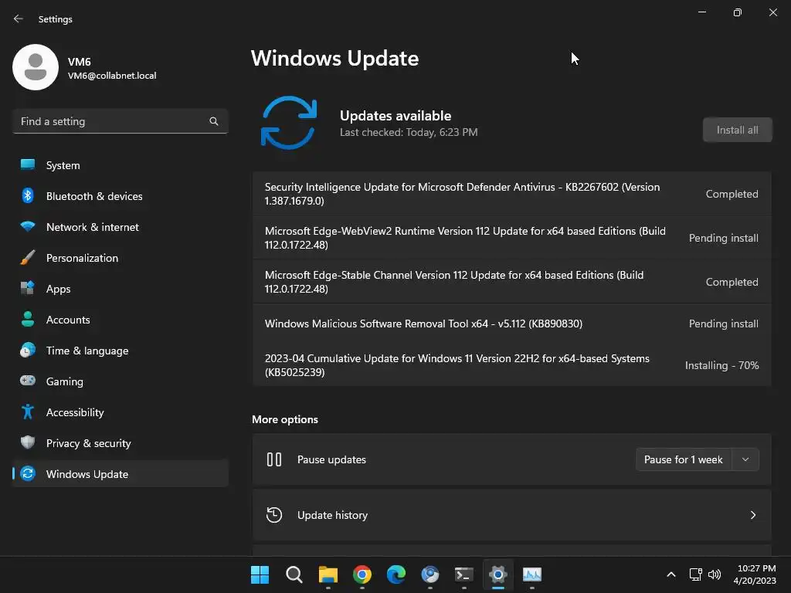
Task: Open the Pause for 1 week dropdown arrow
Action: pos(745,459)
